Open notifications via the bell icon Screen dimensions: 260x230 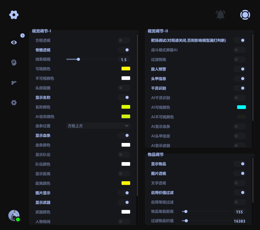click(x=220, y=15)
